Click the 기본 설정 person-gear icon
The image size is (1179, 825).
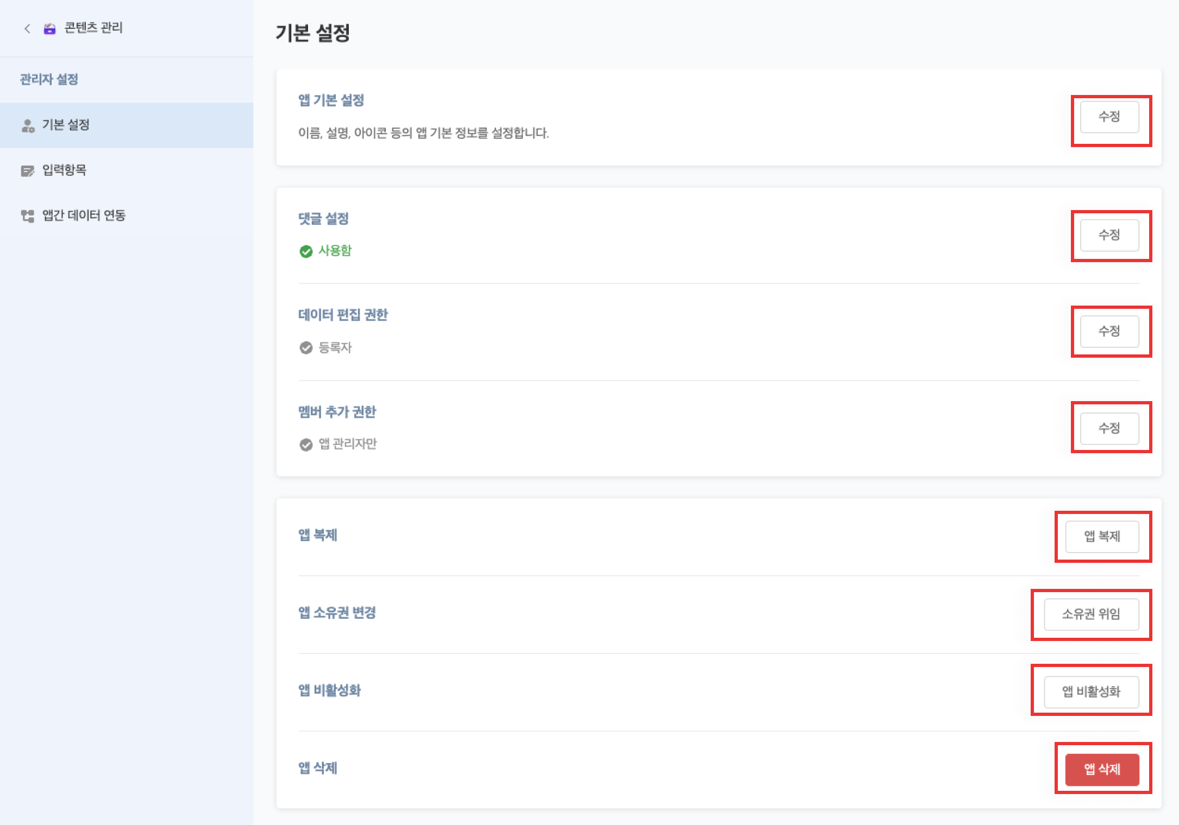(28, 125)
